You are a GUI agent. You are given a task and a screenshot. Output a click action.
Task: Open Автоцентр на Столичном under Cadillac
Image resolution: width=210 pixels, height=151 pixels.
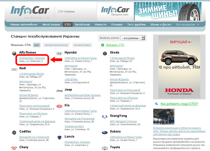(x=34, y=137)
